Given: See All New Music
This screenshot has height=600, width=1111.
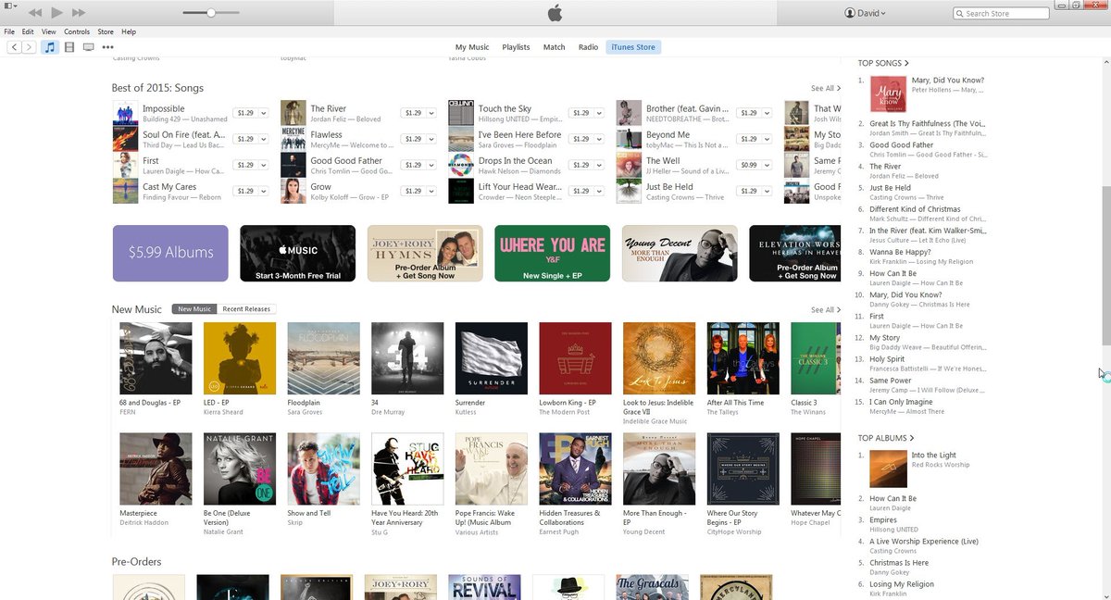Looking at the screenshot, I should [x=826, y=310].
